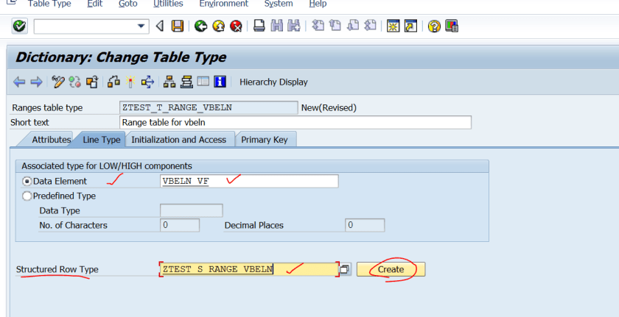Image resolution: width=619 pixels, height=317 pixels.
Task: Click the Activate matchstick icon
Action: pyautogui.click(x=130, y=82)
